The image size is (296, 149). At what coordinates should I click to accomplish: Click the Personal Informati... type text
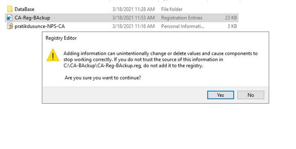tap(183, 26)
